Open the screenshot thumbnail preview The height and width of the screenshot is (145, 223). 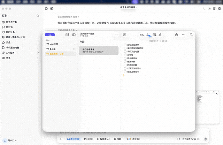(208, 108)
